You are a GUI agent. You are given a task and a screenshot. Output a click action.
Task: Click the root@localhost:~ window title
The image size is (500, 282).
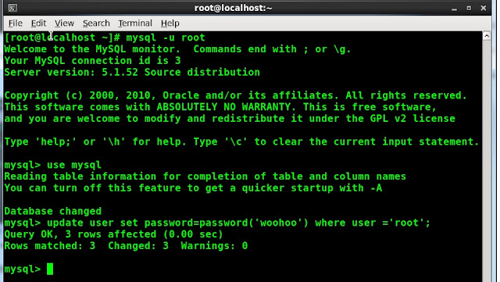(233, 8)
